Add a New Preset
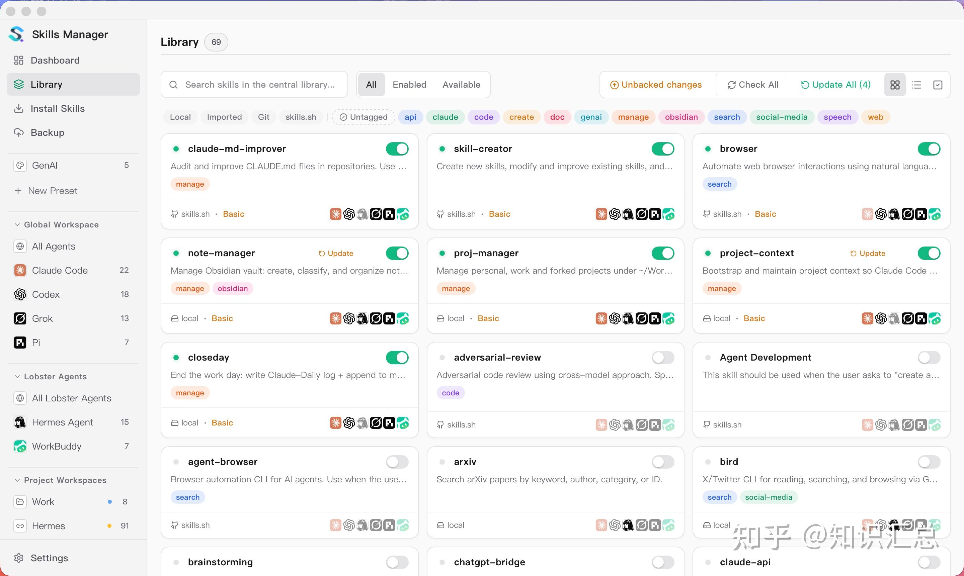This screenshot has height=576, width=964. tap(46, 191)
